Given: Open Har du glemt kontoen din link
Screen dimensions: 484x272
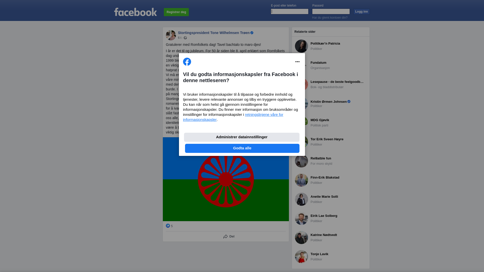Looking at the screenshot, I should coord(330,18).
